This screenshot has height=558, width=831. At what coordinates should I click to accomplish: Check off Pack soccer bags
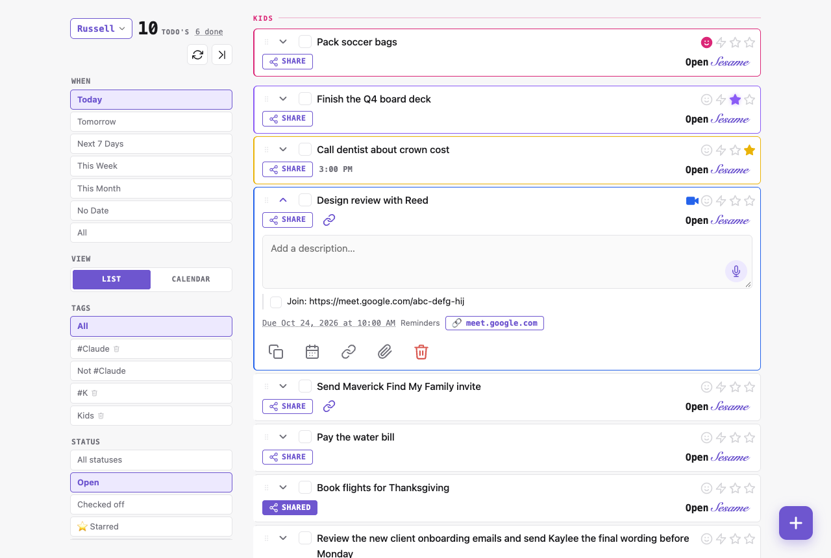click(x=305, y=42)
